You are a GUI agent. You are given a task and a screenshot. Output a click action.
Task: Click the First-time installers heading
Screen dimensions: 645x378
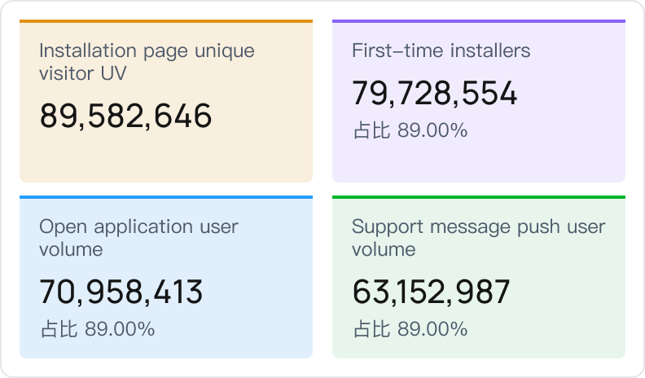pos(441,51)
